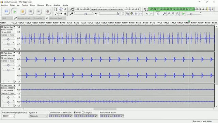Select the Time Shift tool
The width and height of the screenshot is (218, 123).
point(61,14)
